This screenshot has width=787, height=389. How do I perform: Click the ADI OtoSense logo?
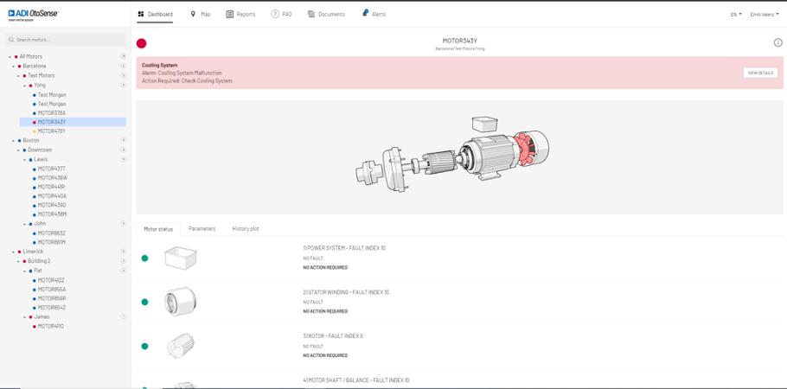coord(33,15)
